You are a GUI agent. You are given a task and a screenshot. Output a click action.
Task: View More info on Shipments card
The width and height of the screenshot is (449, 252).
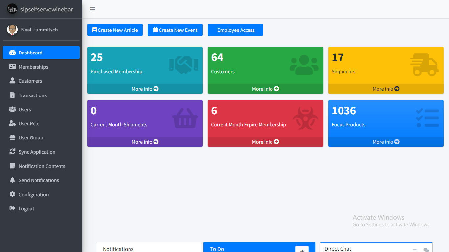point(386,89)
